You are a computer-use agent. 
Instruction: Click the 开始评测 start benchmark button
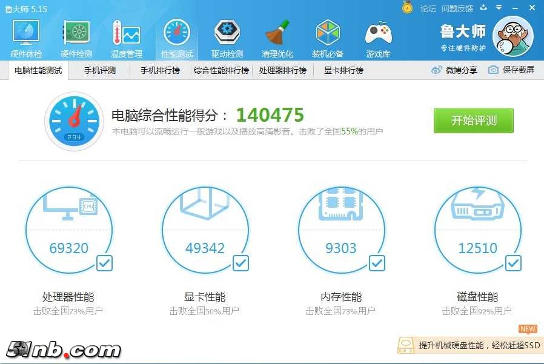coord(473,121)
